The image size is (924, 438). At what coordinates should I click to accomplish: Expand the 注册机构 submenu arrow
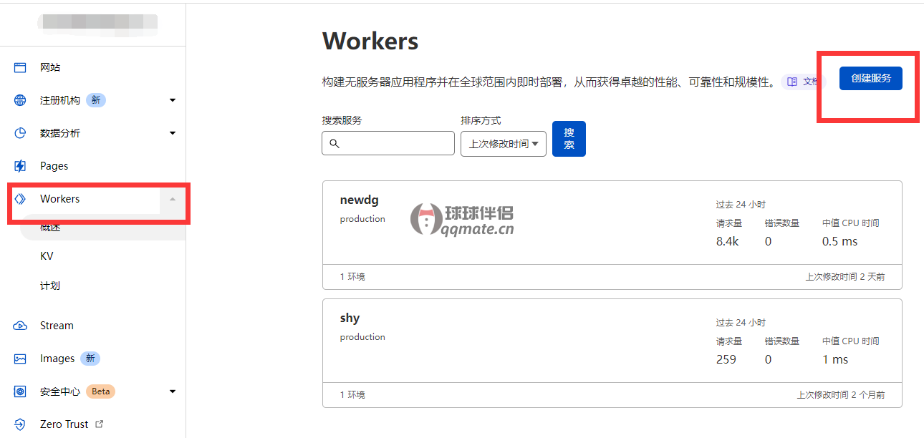(x=173, y=100)
